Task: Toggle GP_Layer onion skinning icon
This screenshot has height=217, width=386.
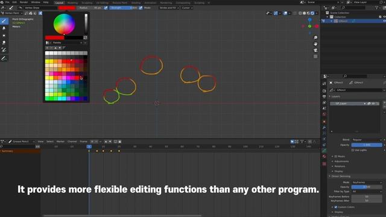Action: point(369,104)
